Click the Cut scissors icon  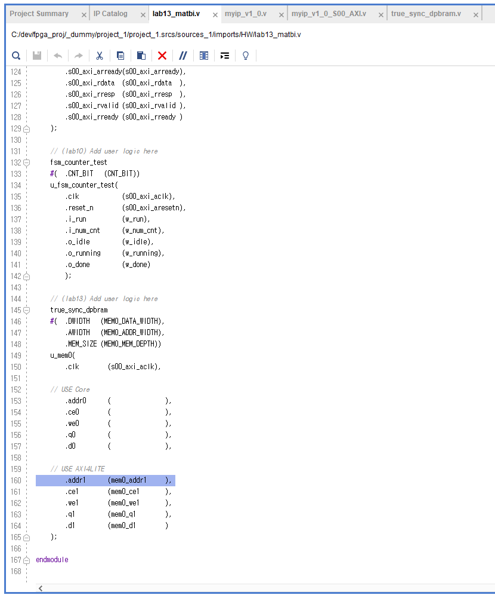pos(100,56)
